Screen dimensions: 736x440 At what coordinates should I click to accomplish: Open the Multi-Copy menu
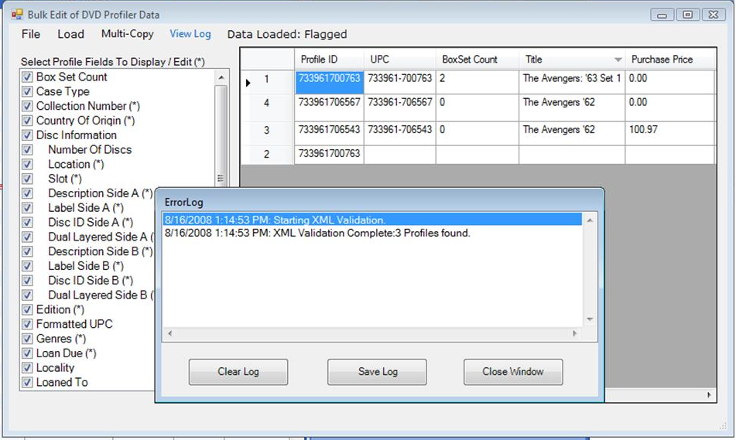[x=127, y=34]
